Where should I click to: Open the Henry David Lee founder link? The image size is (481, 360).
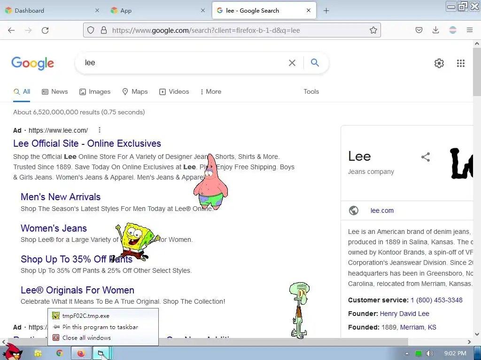(404, 314)
